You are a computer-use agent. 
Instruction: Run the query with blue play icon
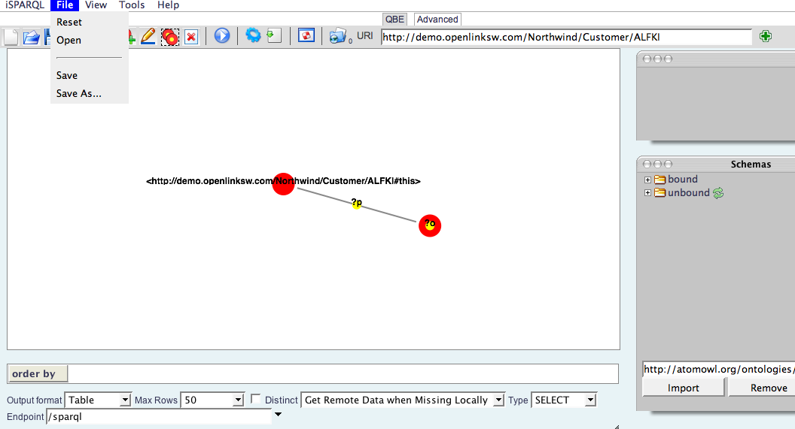222,35
